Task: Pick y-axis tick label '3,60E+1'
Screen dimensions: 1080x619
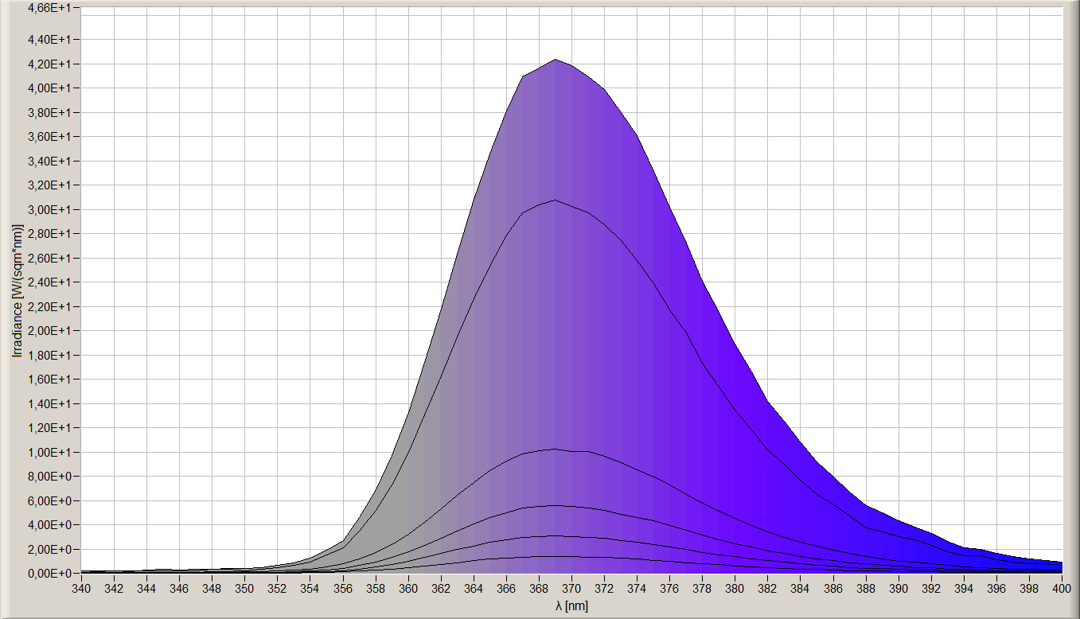Action: (49, 136)
